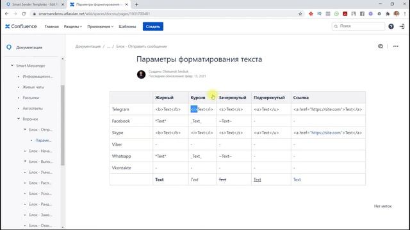This screenshot has width=410, height=230.
Task: Click the Документация space icon
Action: pos(9,47)
